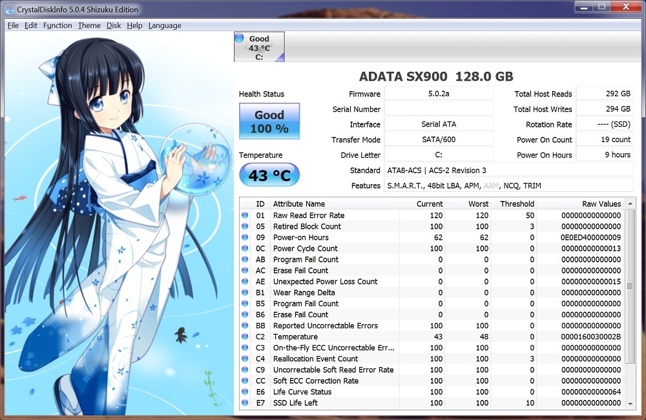646x420 pixels.
Task: Select the SSD Life Left attribute name
Action: tap(295, 403)
